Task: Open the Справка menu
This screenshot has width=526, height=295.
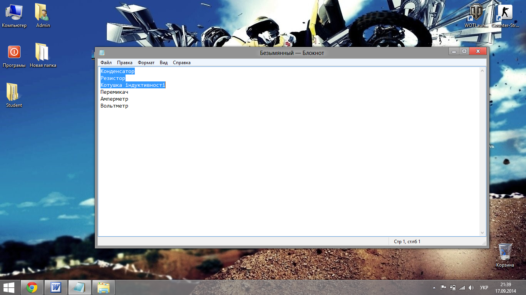Action: (x=182, y=63)
